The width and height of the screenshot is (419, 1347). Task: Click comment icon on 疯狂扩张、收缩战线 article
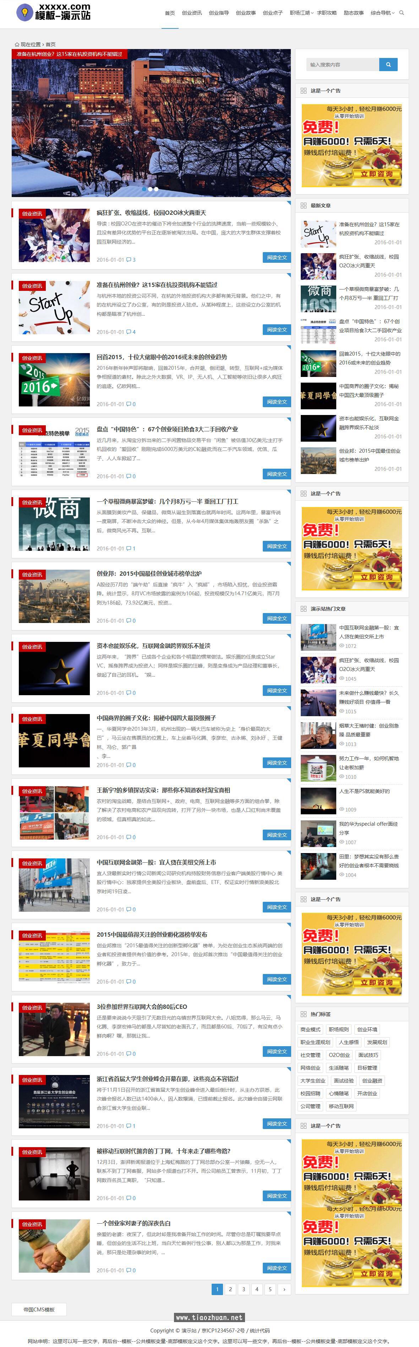(128, 260)
